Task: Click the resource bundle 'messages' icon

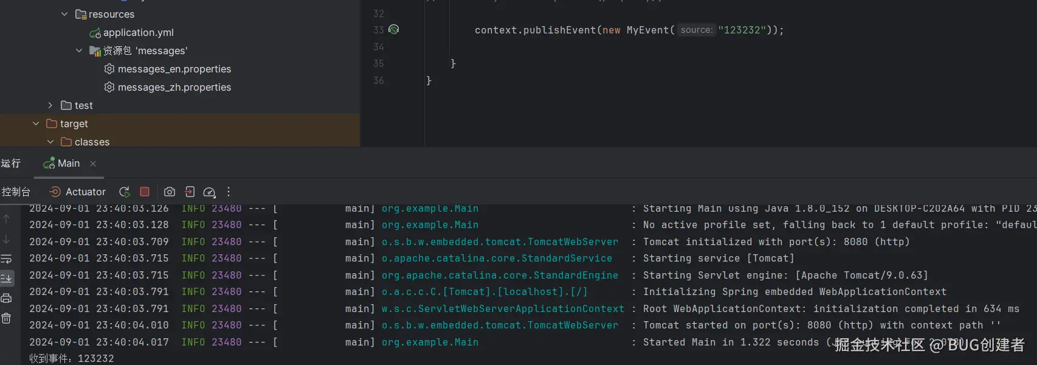Action: (x=95, y=51)
